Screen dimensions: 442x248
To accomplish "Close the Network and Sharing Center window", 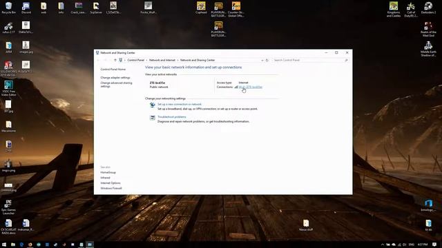I will tap(347, 52).
